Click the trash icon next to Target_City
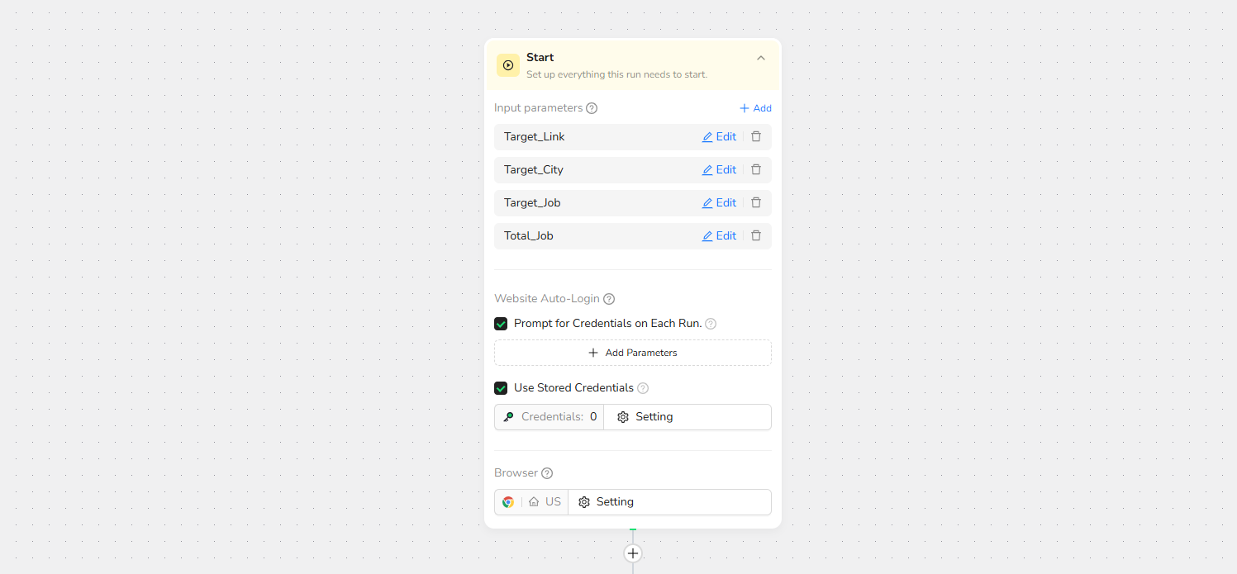 tap(756, 169)
